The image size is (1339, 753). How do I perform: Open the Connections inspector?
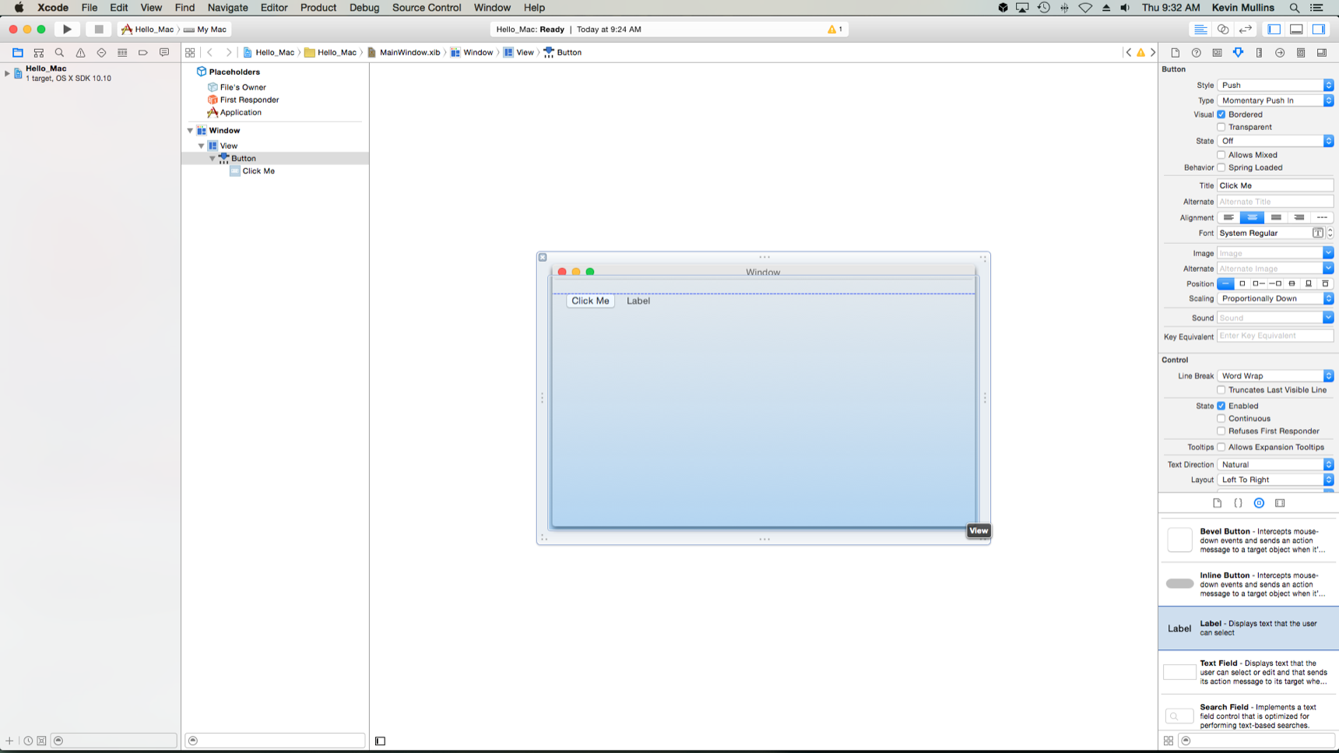click(x=1280, y=53)
